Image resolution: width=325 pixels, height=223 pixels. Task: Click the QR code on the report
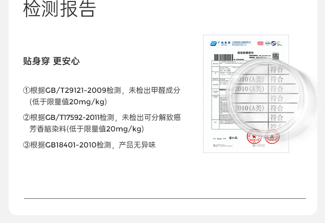pyautogui.click(x=275, y=56)
